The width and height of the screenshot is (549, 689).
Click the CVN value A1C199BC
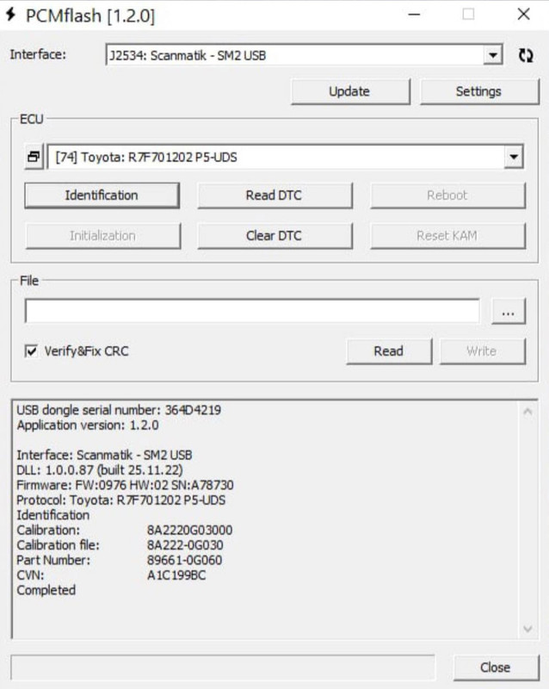(176, 575)
